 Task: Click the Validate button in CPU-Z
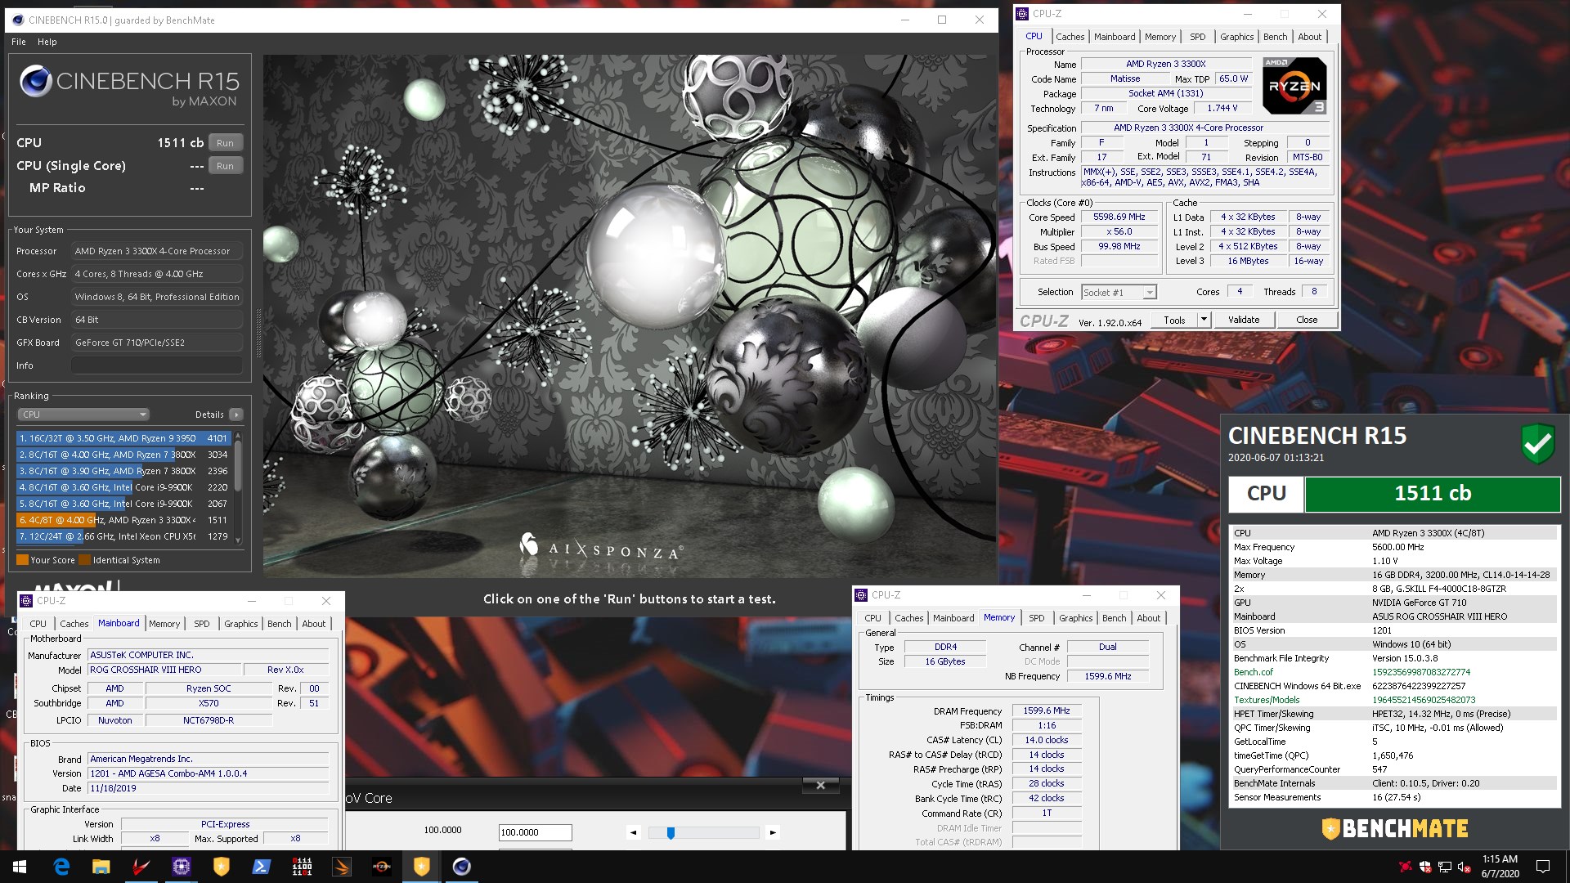(x=1243, y=320)
